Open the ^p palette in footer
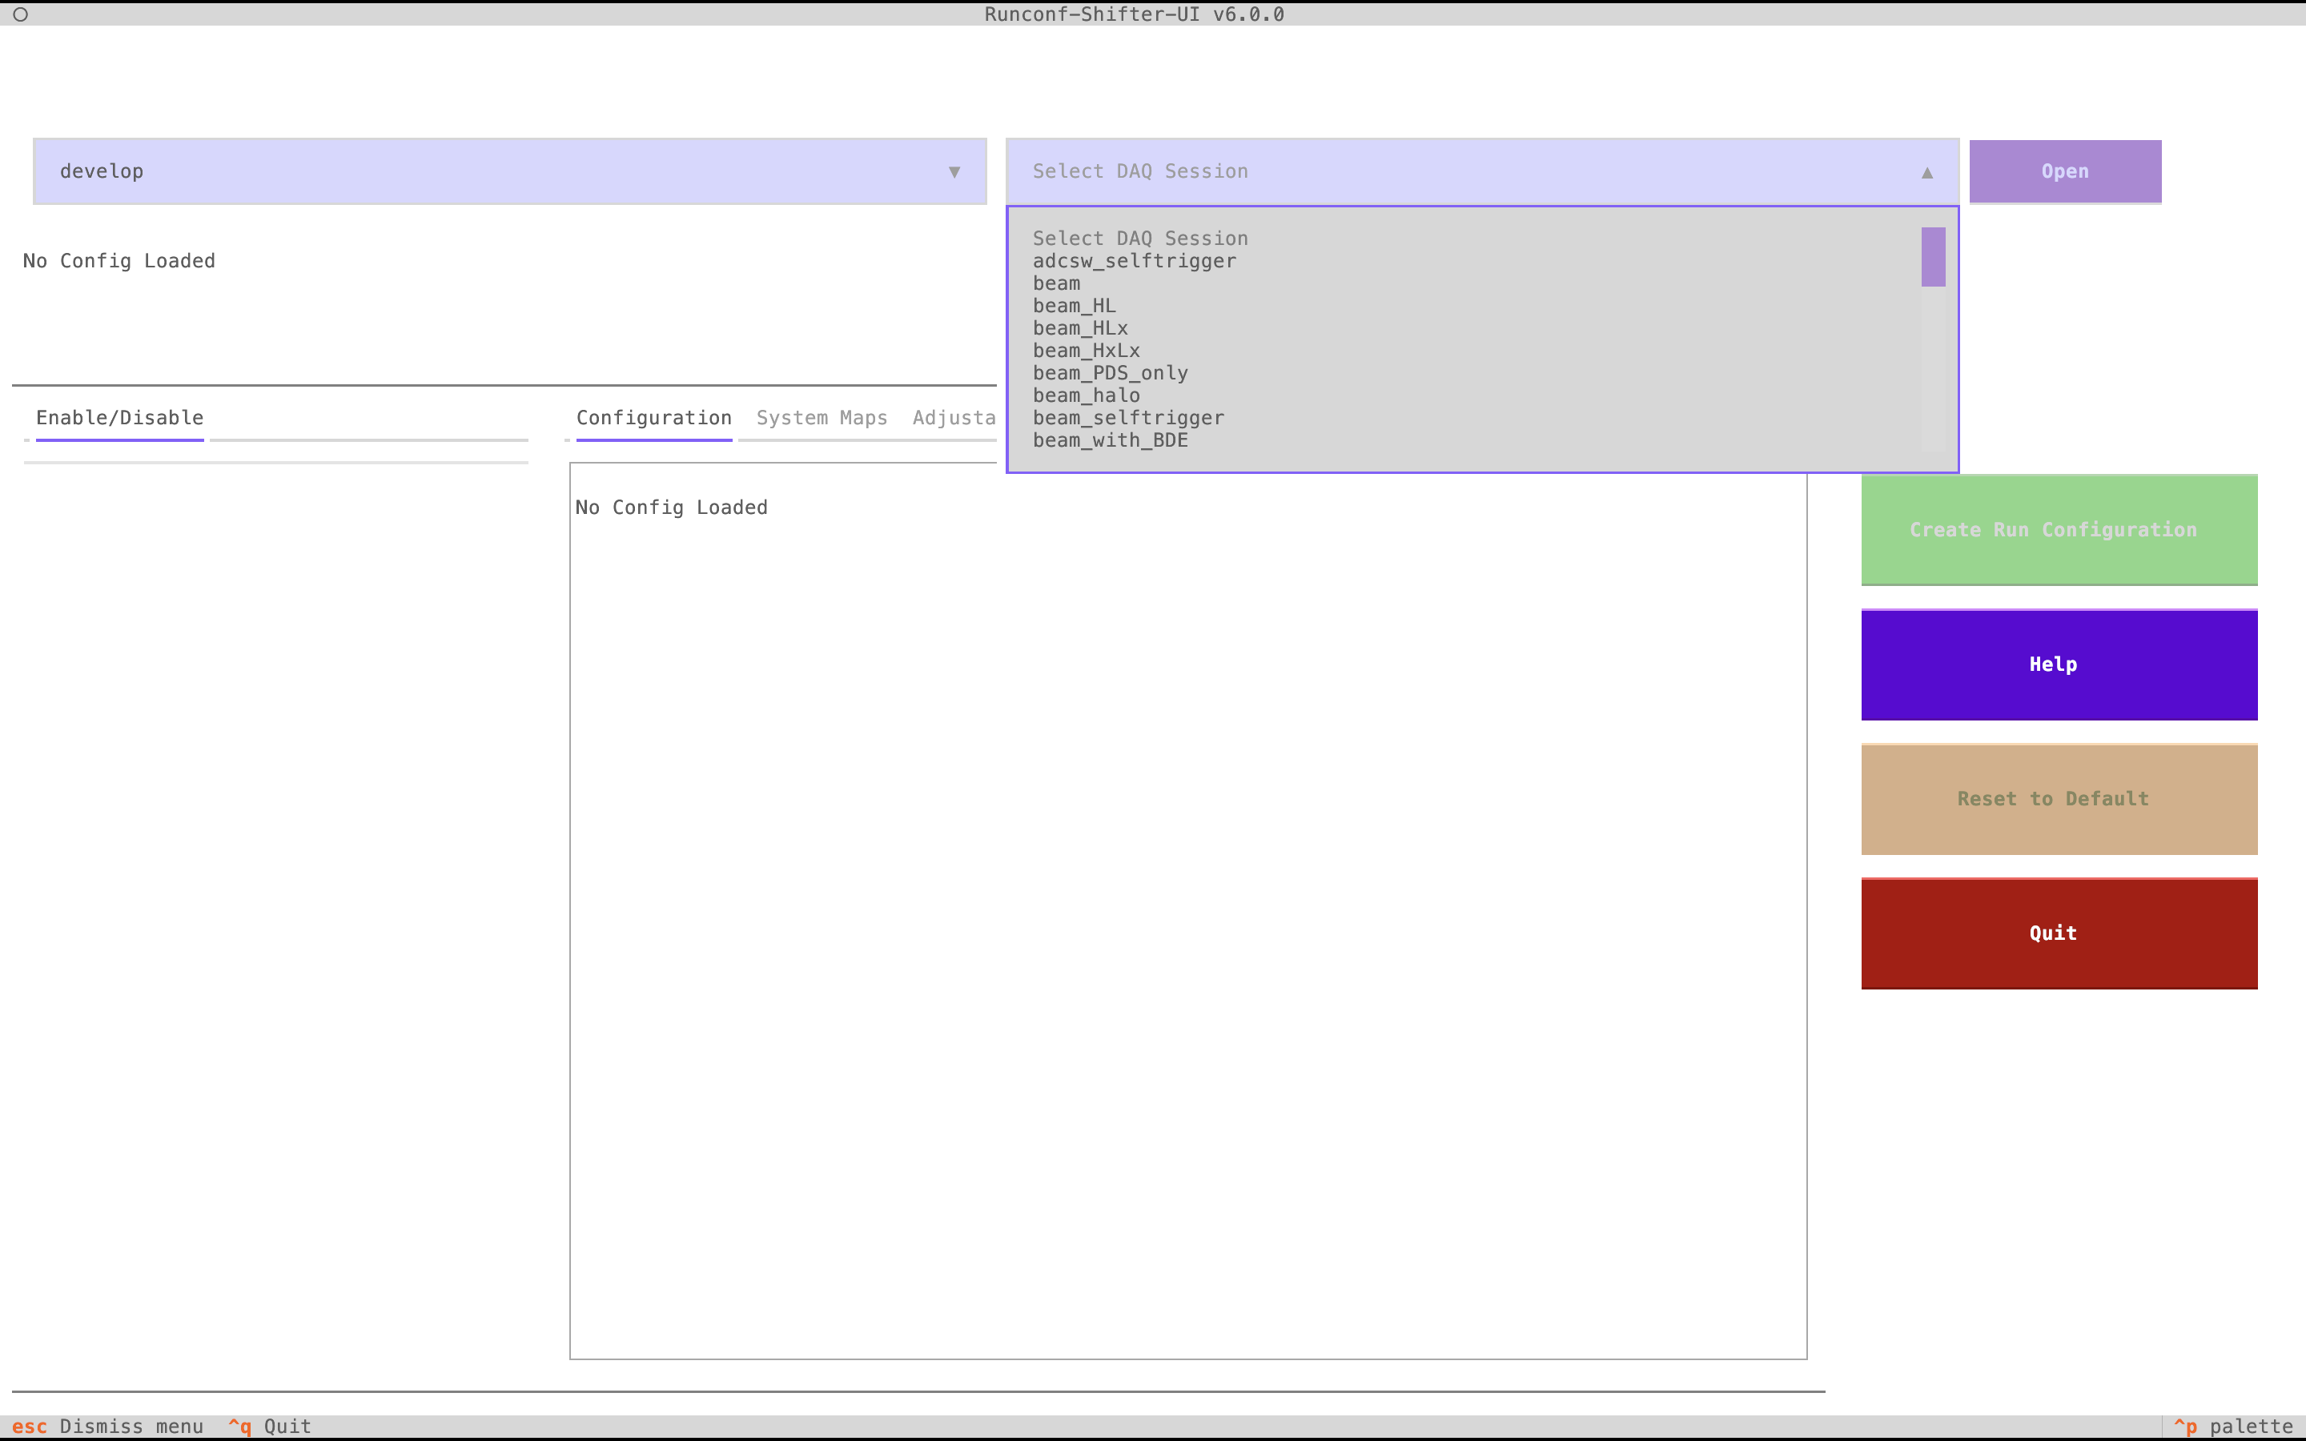Screen dimensions: 2306x1441 coord(2232,1426)
